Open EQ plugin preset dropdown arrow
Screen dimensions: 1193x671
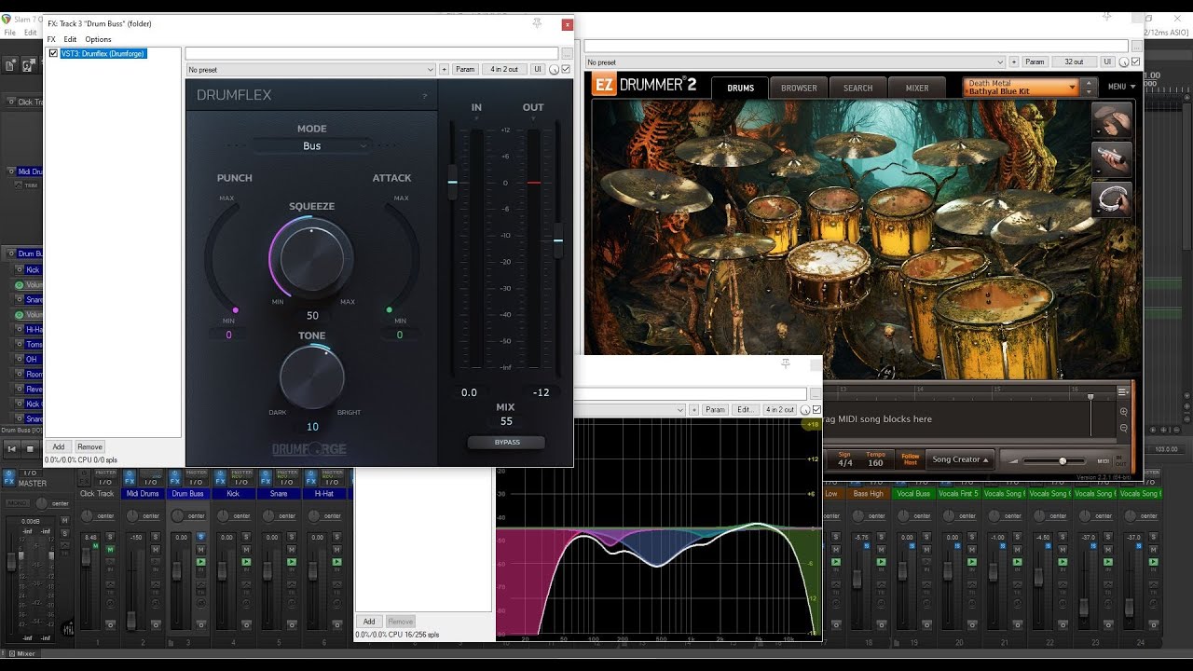point(679,410)
